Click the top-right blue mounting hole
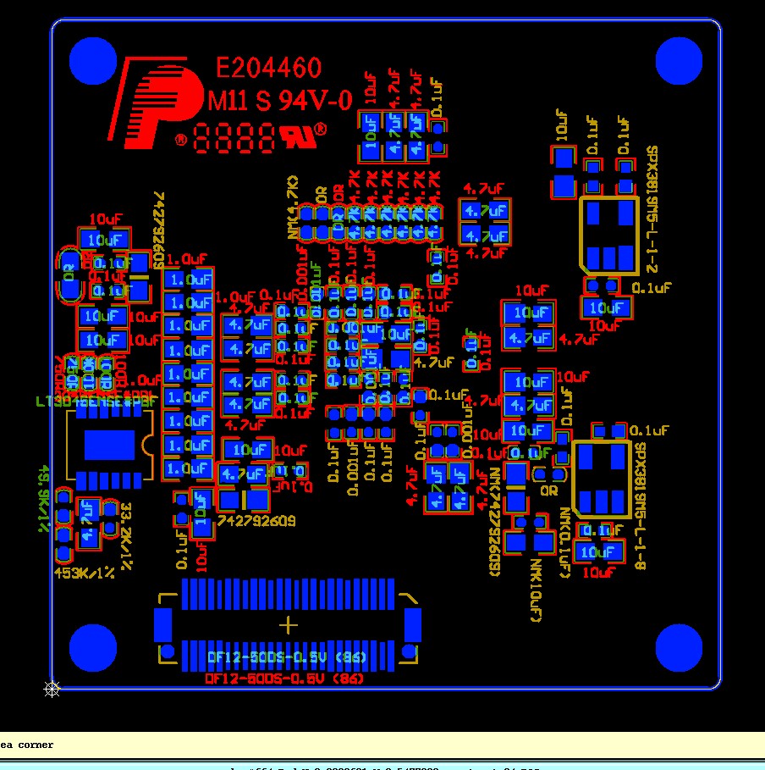765x770 pixels. click(680, 61)
